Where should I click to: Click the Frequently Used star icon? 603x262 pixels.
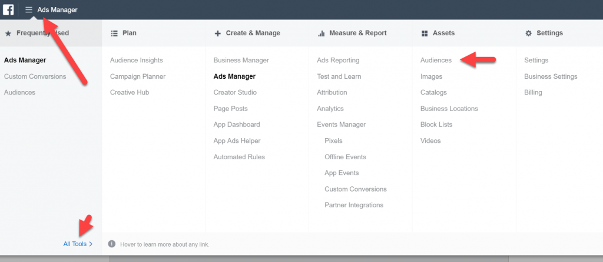point(8,33)
